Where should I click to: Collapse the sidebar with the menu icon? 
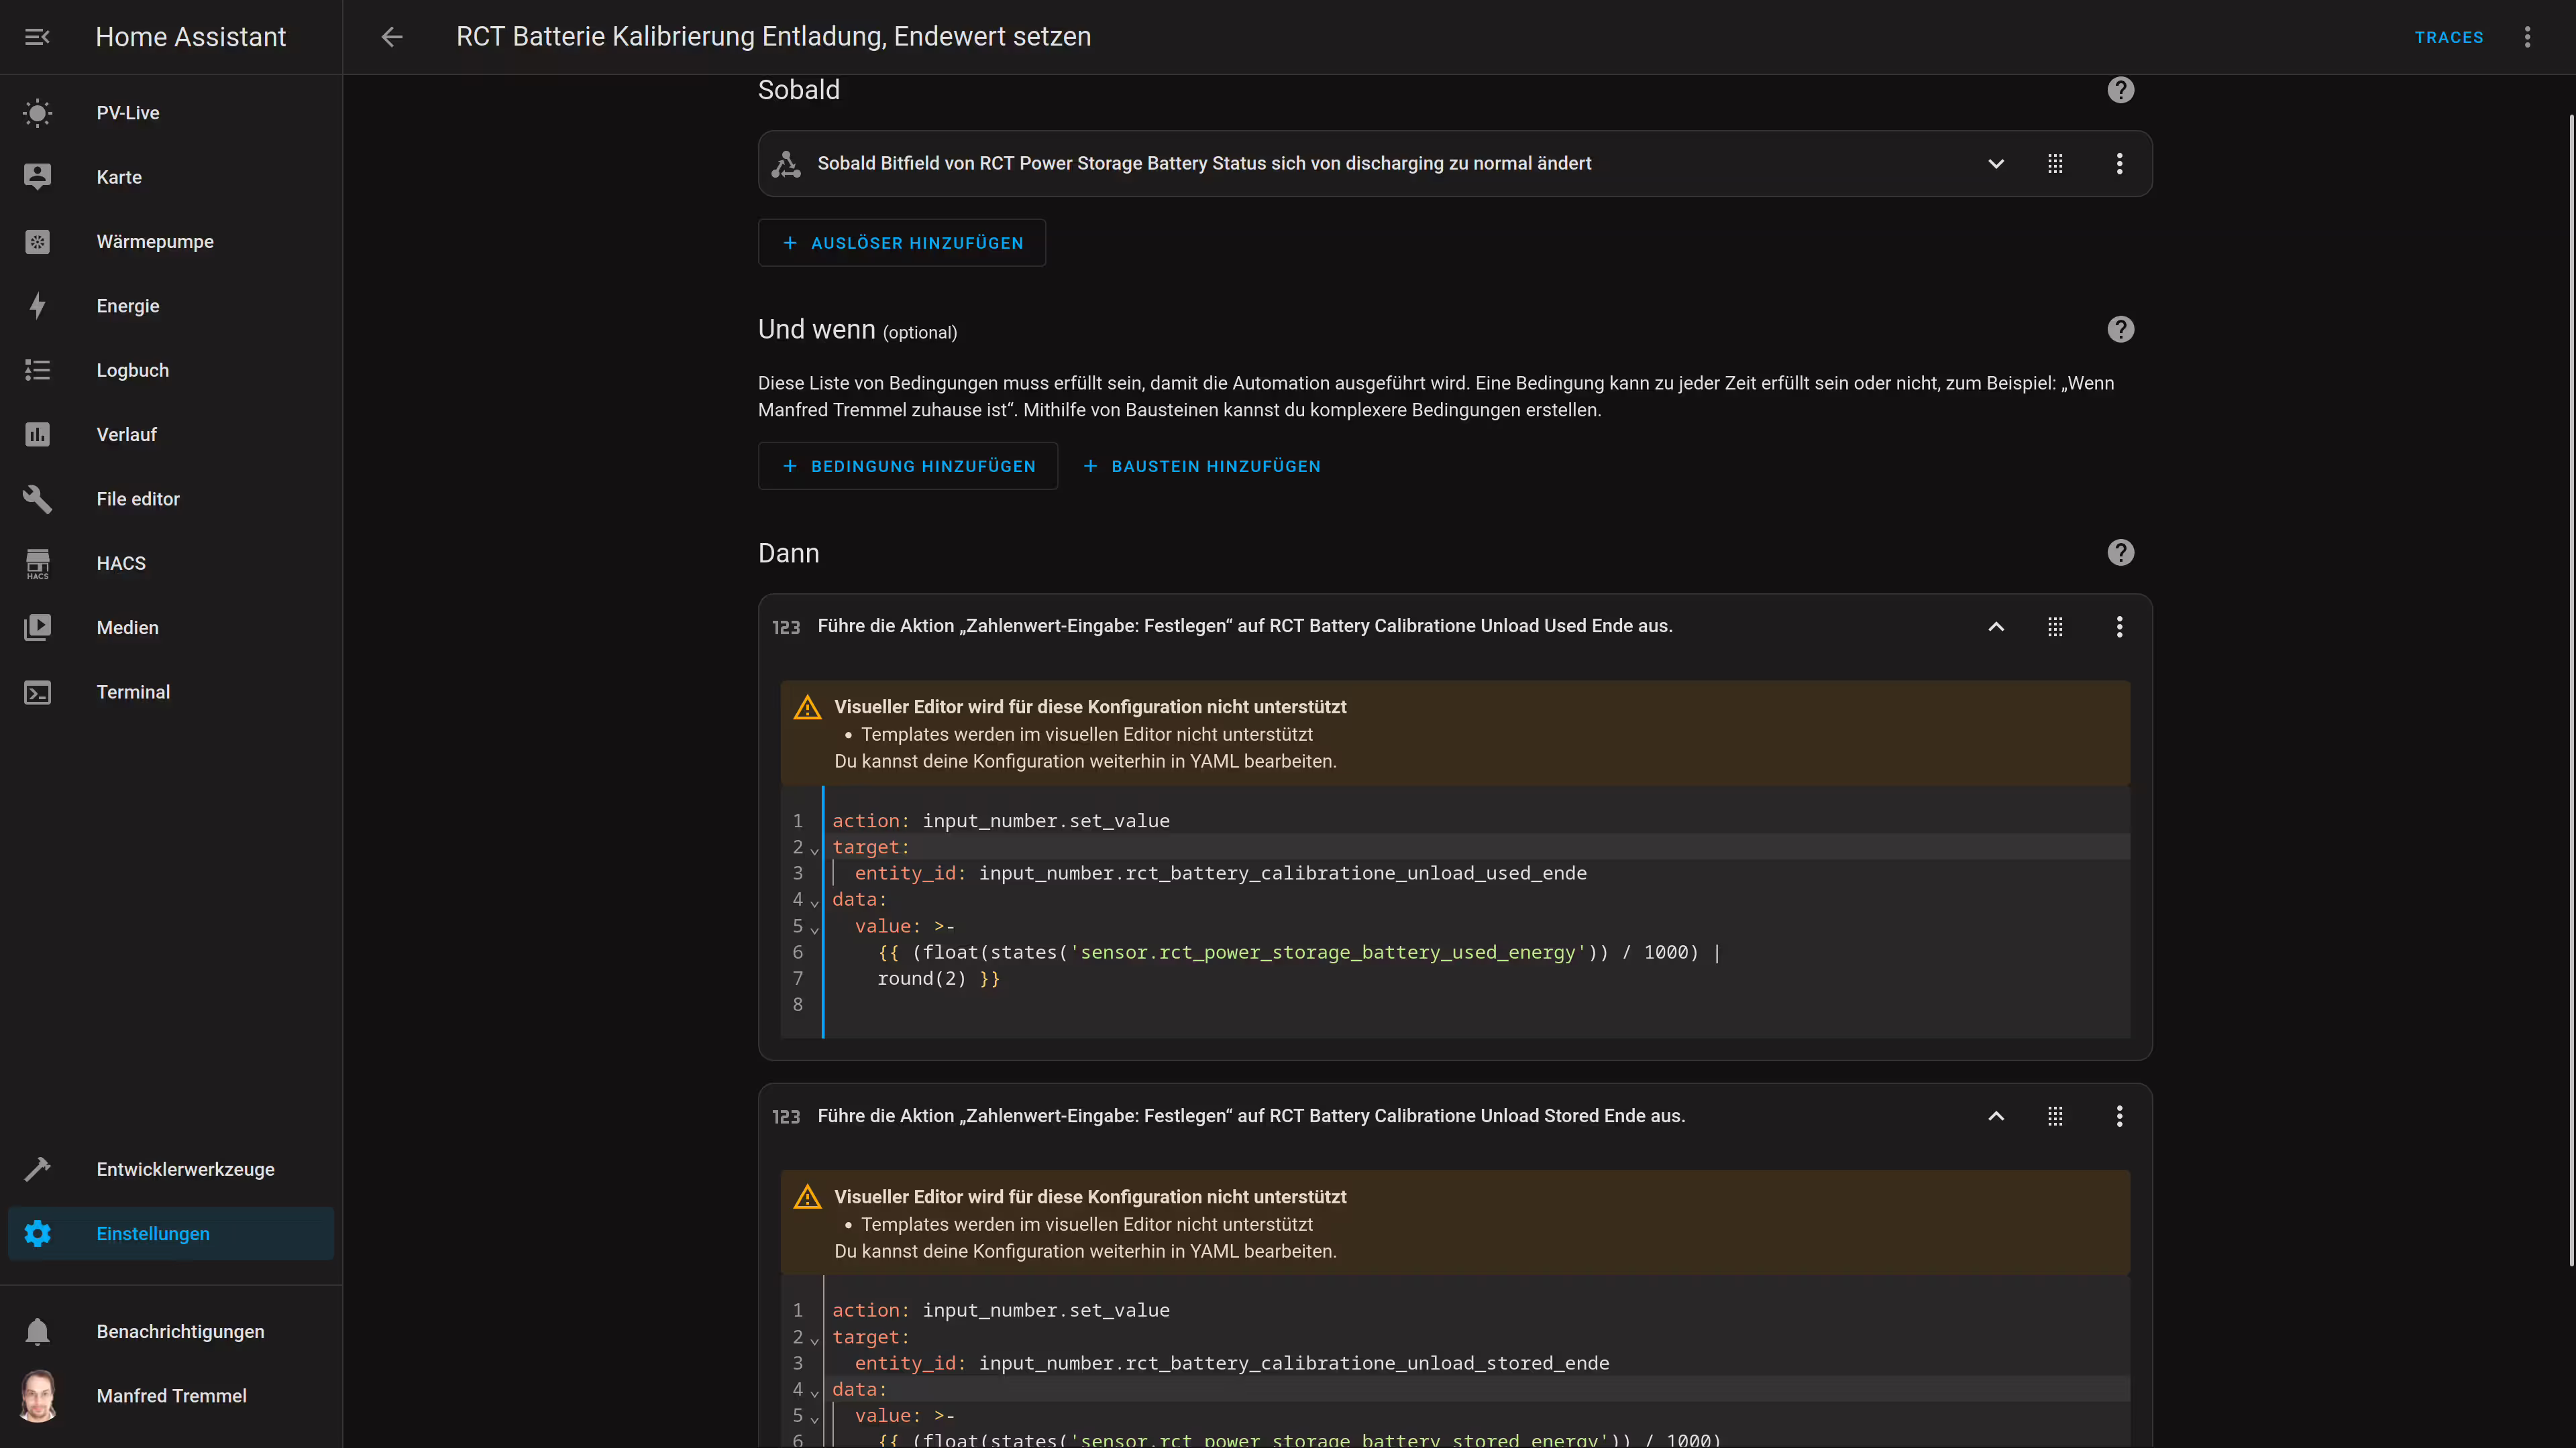(37, 37)
